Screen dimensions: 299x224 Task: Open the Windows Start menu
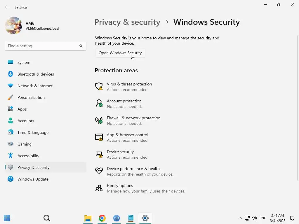[x=7, y=218]
